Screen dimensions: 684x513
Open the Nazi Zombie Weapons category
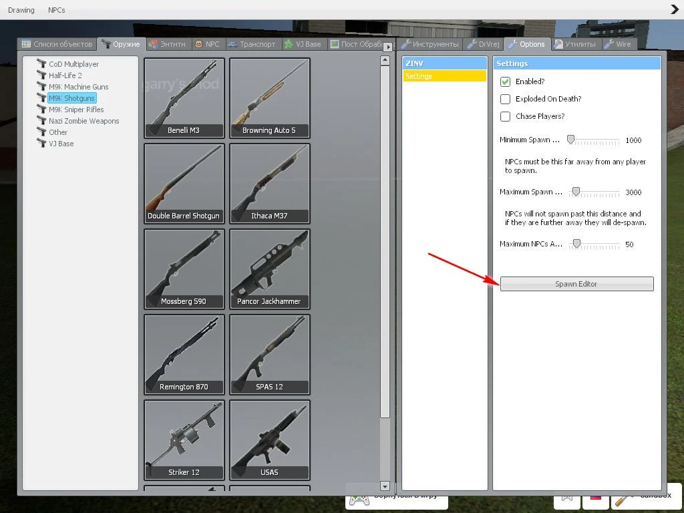point(83,121)
